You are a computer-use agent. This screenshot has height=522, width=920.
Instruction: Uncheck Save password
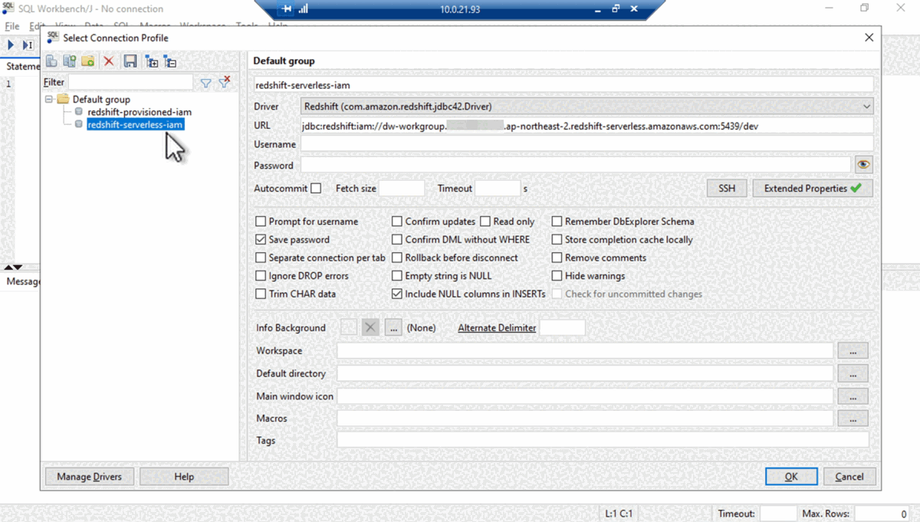click(x=261, y=240)
